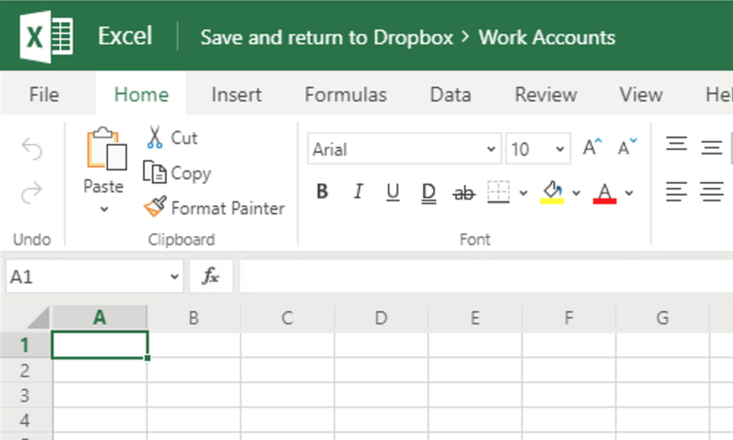Screen dimensions: 733x440
Task: Click the Excel logo icon
Action: pos(46,36)
